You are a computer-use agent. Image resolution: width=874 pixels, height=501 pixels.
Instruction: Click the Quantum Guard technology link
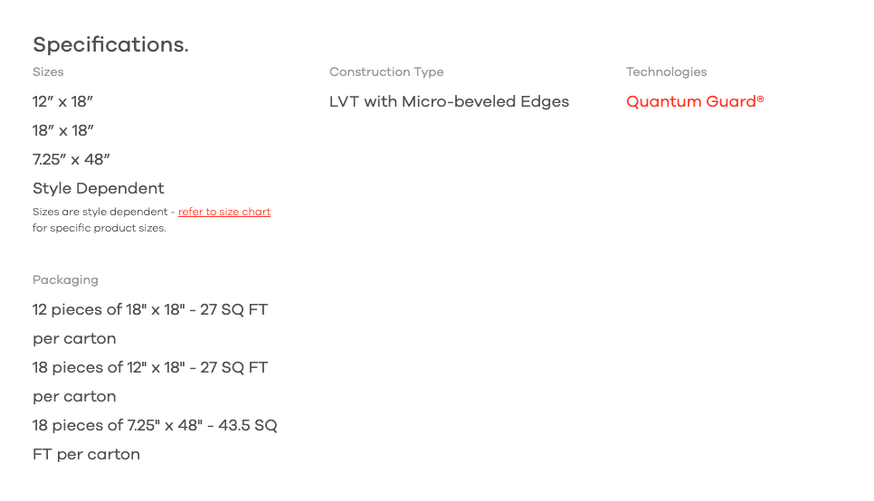point(691,101)
